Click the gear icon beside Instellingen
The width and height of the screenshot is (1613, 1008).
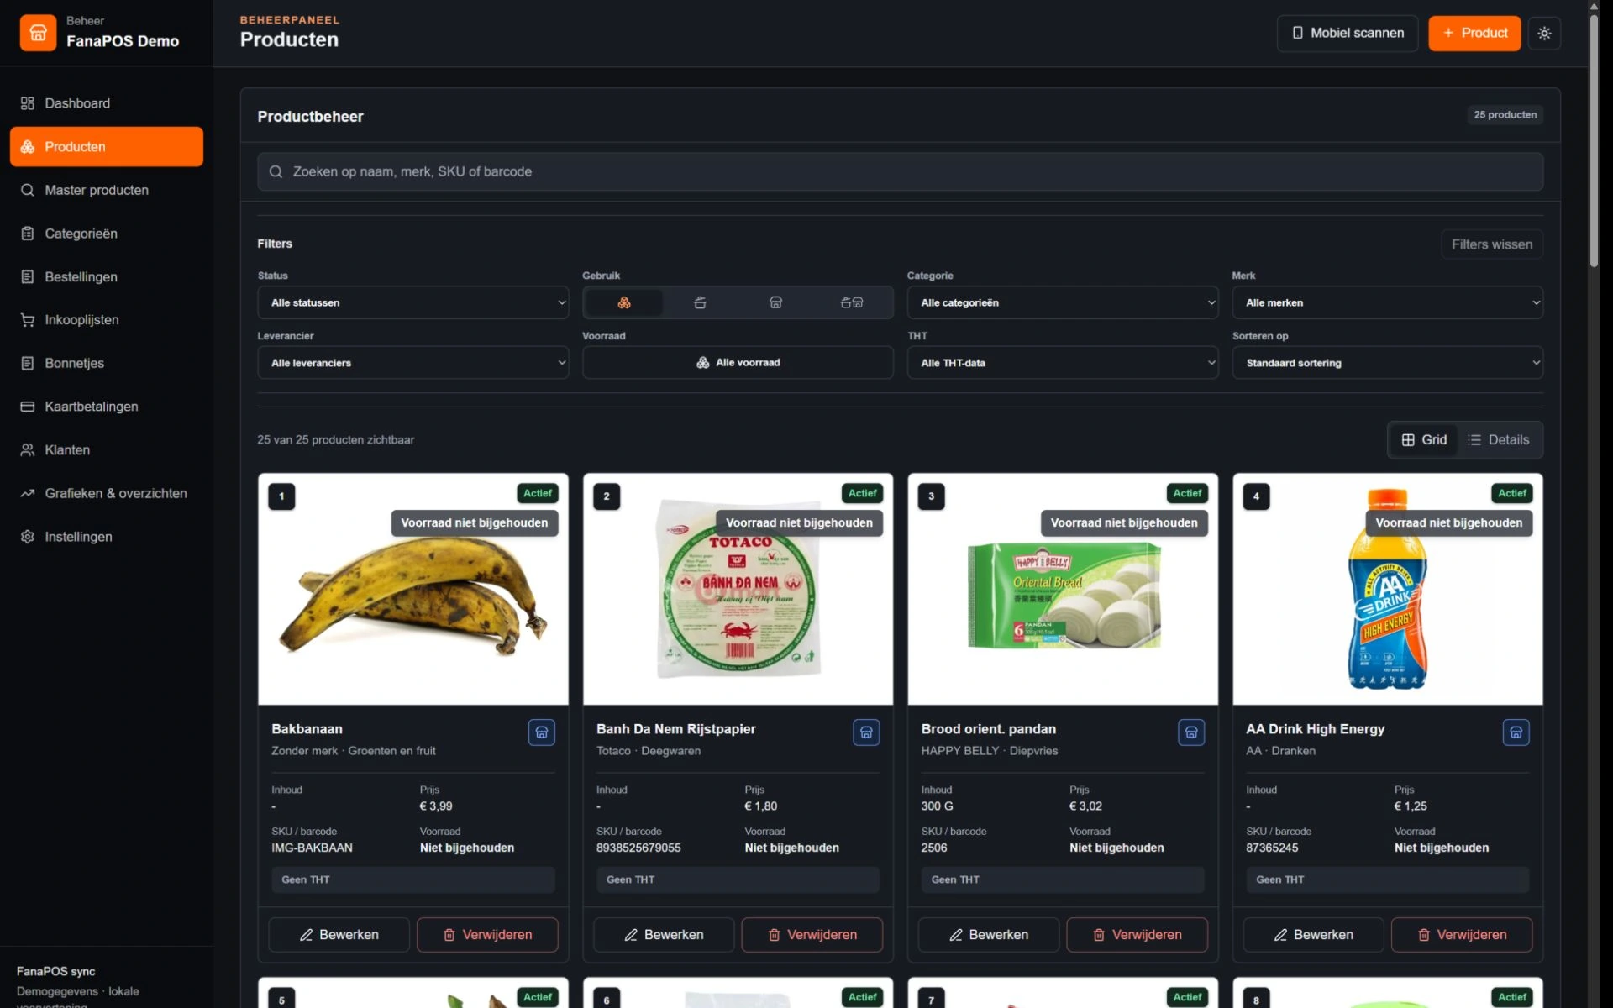(x=28, y=537)
